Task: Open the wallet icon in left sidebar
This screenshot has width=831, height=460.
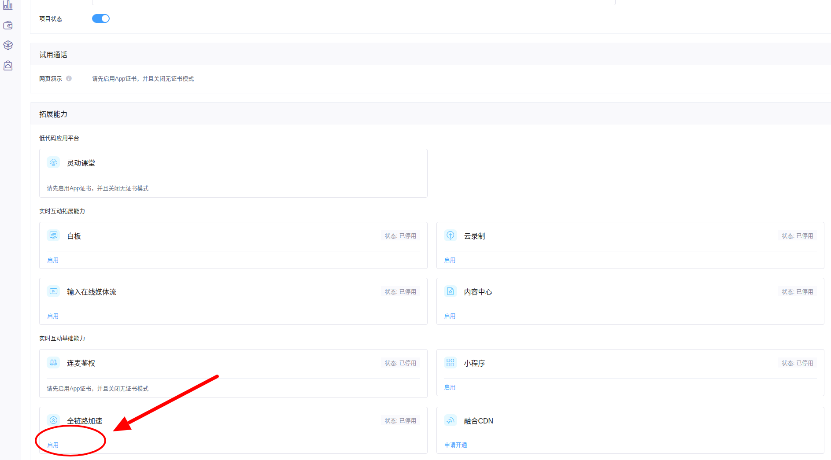Action: pyautogui.click(x=8, y=26)
